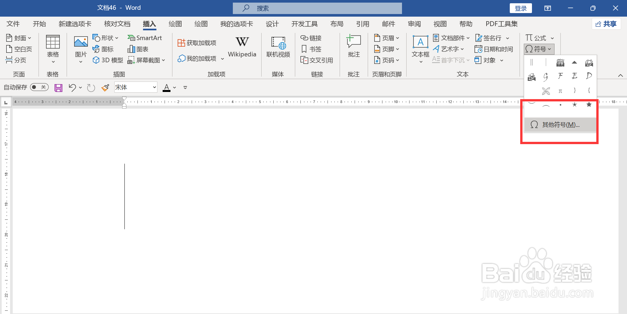Image resolution: width=627 pixels, height=314 pixels.
Task: Open Wikipedia add-in
Action: coord(242,47)
